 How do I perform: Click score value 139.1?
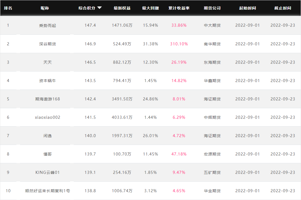[90, 172]
